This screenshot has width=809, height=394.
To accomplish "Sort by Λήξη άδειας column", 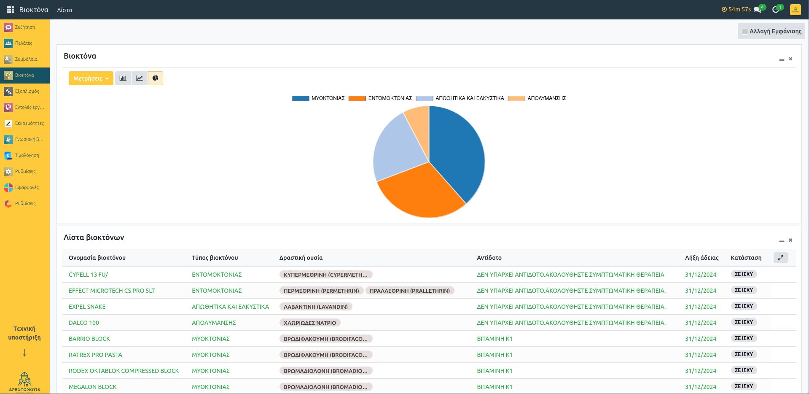I will coord(702,258).
